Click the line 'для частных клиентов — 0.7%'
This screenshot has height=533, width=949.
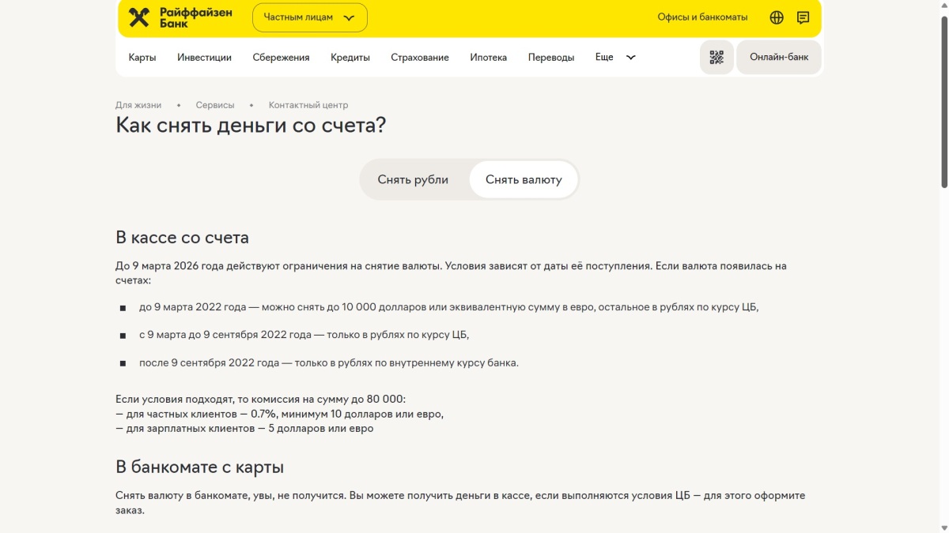tap(280, 414)
